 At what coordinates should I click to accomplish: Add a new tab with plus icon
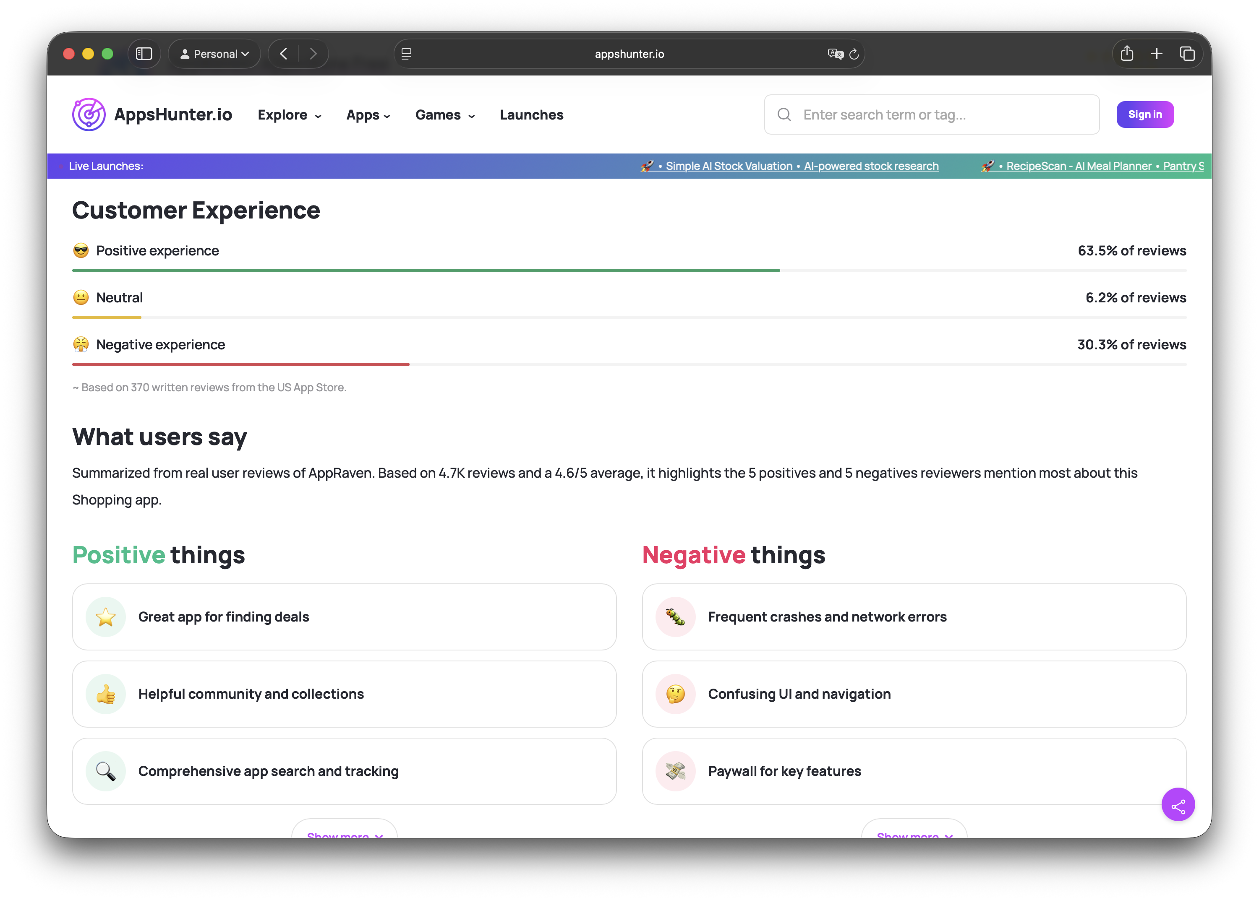coord(1157,54)
